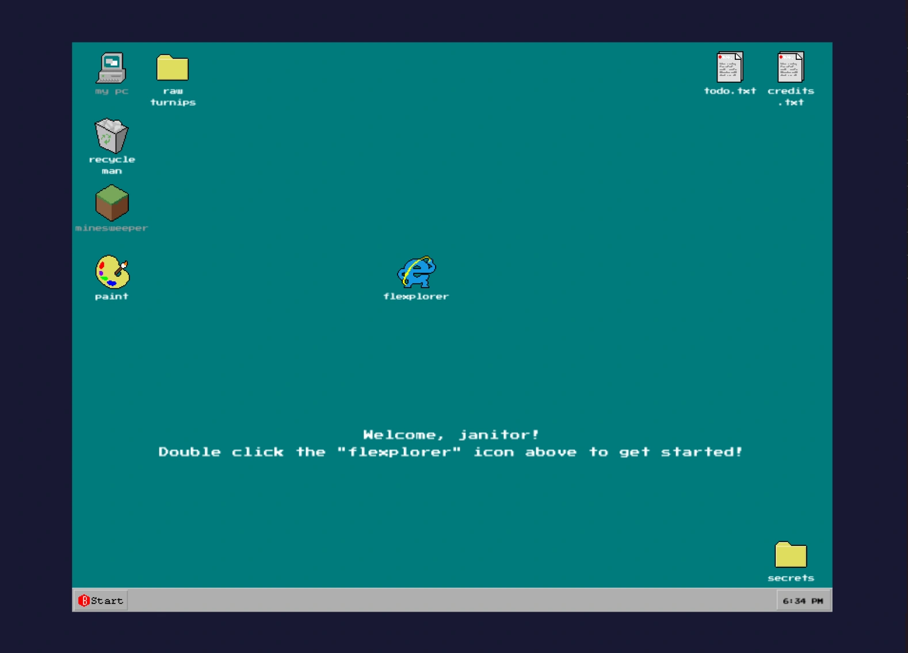The width and height of the screenshot is (908, 653).
Task: Click the Start button in taskbar
Action: click(x=101, y=601)
